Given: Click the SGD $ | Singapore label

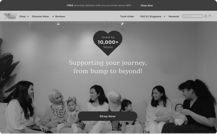Looking at the screenshot, I should pyautogui.click(x=151, y=16).
